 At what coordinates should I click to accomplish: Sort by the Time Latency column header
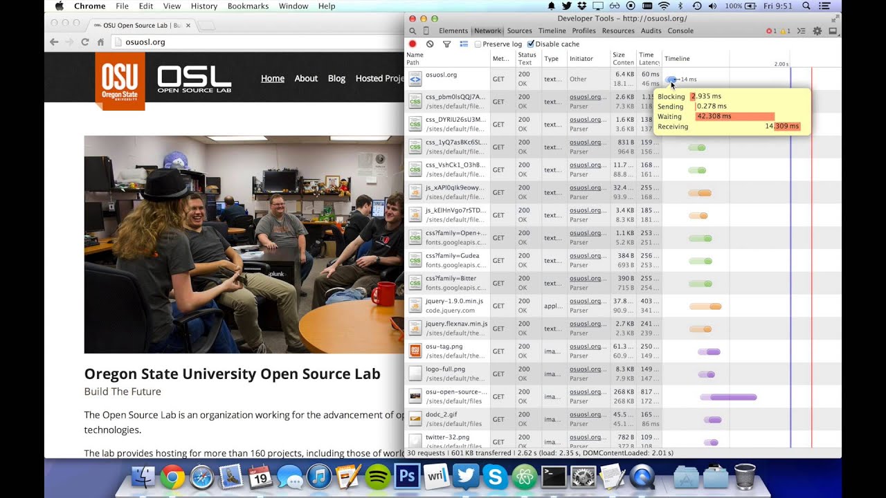649,58
